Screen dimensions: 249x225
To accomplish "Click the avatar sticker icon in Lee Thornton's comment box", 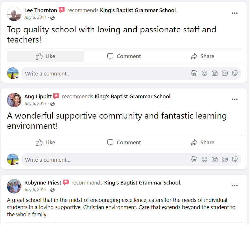I will point(194,73).
